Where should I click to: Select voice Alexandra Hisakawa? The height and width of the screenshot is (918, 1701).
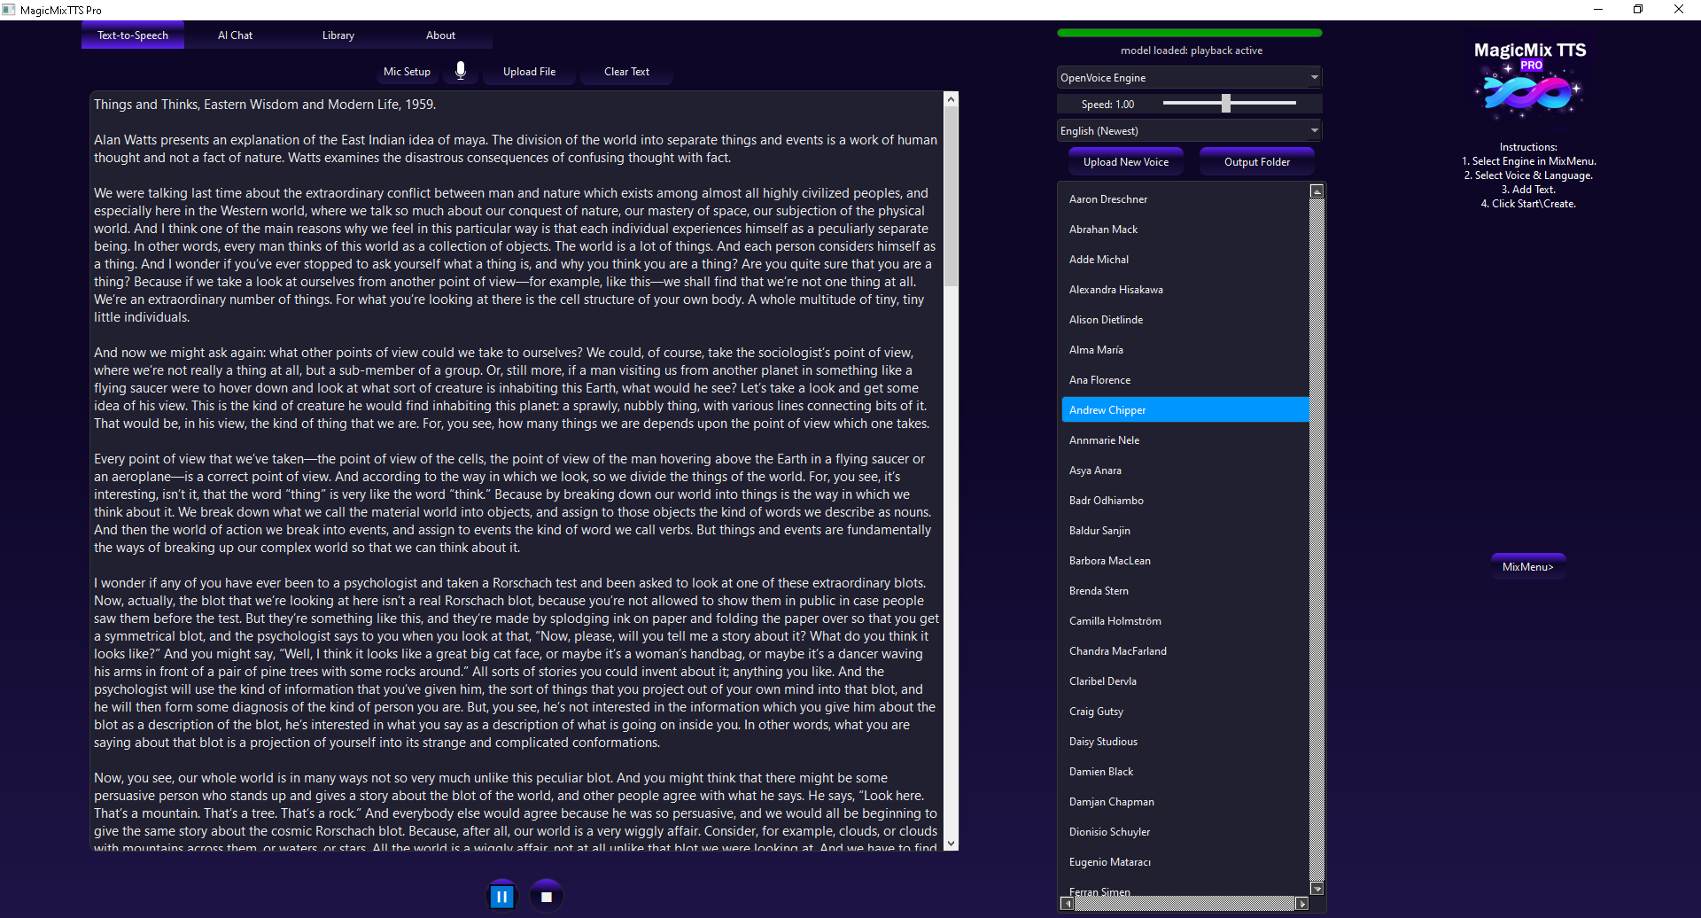tap(1185, 290)
